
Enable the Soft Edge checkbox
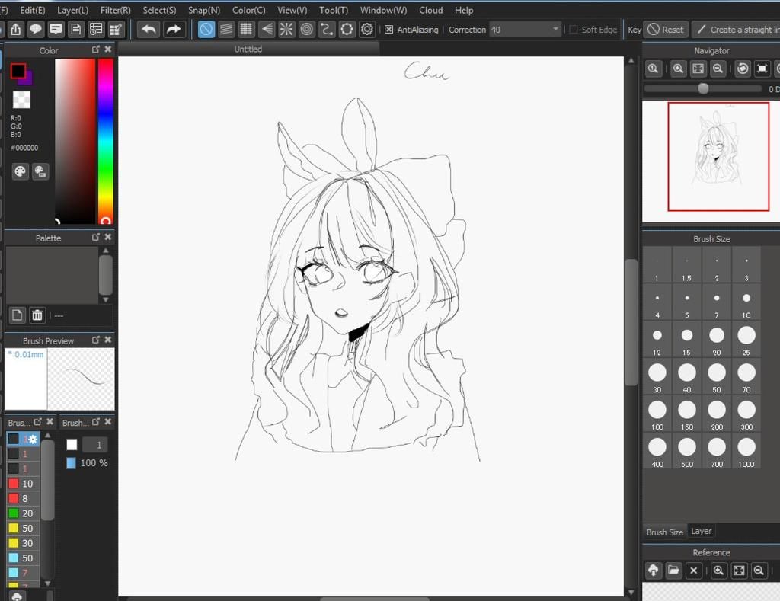574,30
